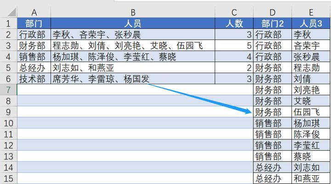Image resolution: width=331 pixels, height=184 pixels.
Task: Select cell E2 containing 李秋
Action: click(x=311, y=34)
